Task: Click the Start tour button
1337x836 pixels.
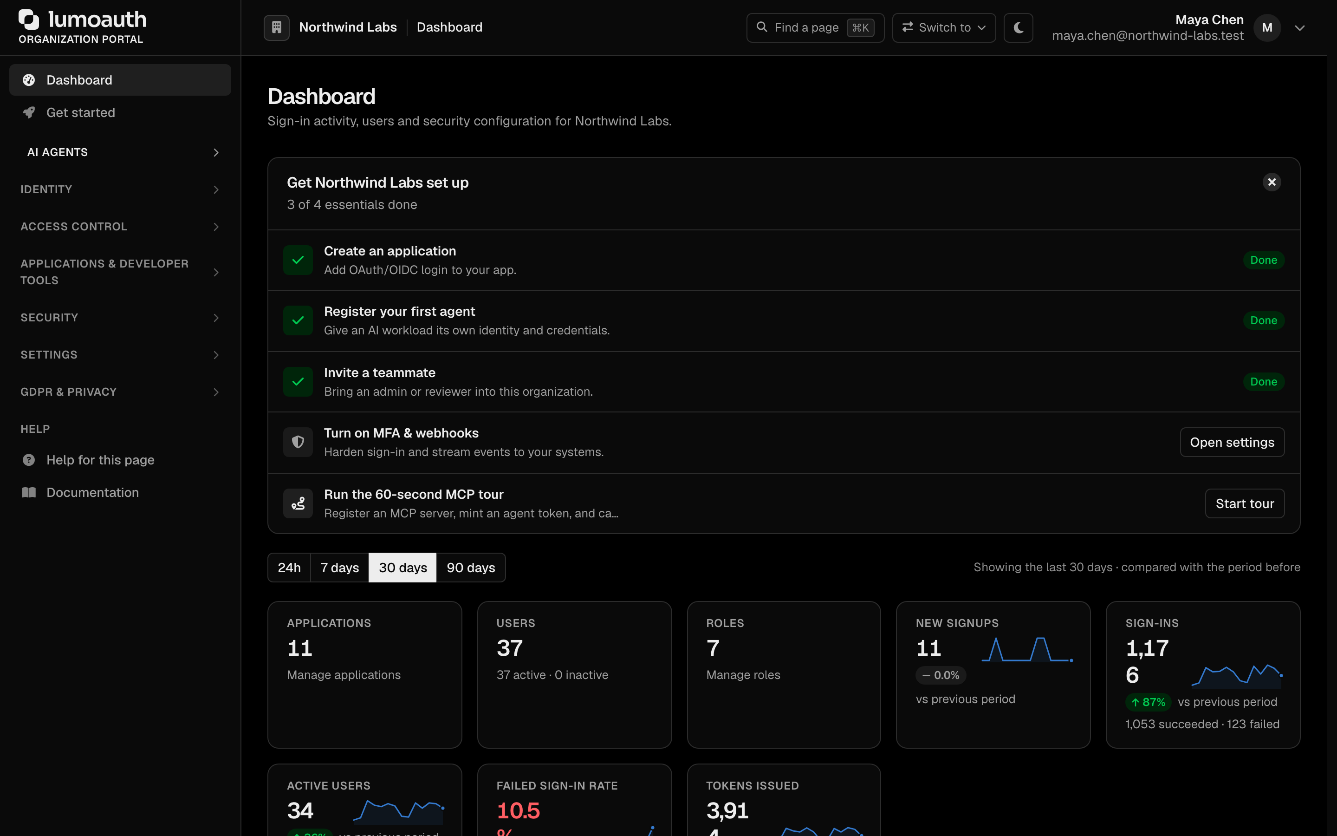Action: 1244,503
